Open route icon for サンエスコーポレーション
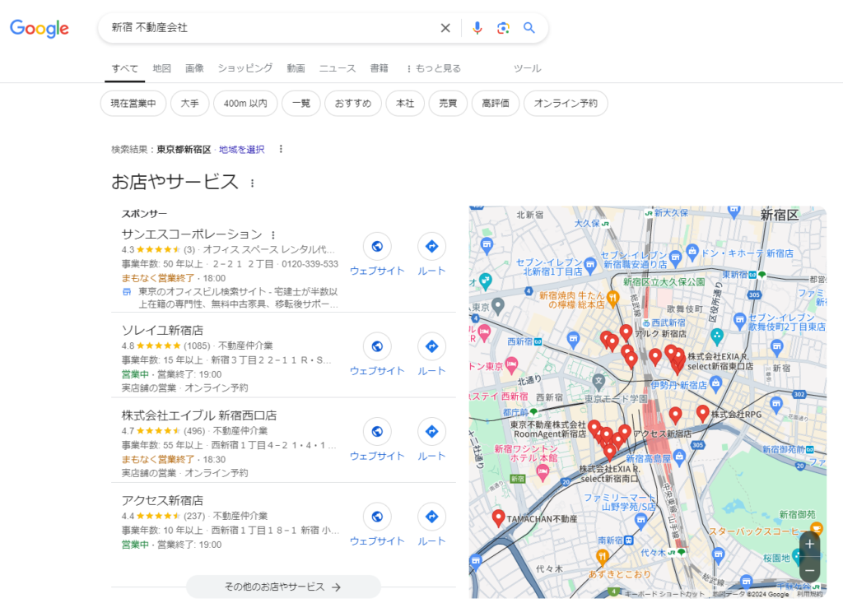The image size is (843, 603). click(x=431, y=246)
